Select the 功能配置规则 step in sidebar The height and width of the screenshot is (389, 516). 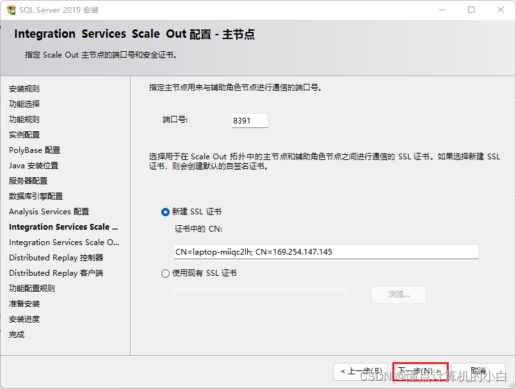32,289
